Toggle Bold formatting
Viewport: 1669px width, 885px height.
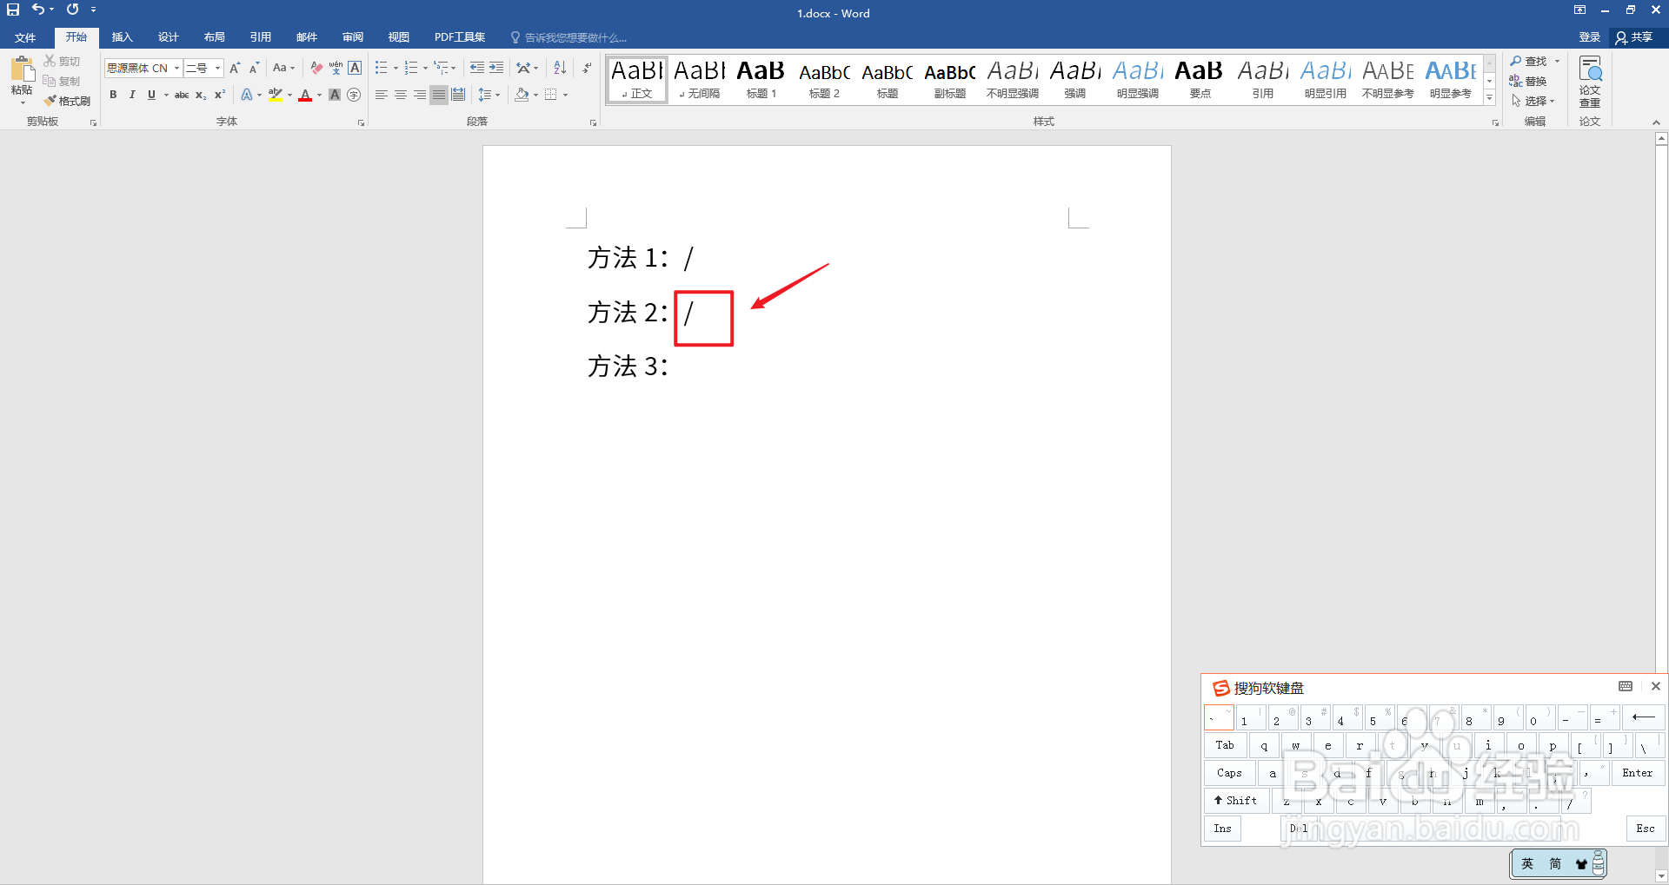113,95
